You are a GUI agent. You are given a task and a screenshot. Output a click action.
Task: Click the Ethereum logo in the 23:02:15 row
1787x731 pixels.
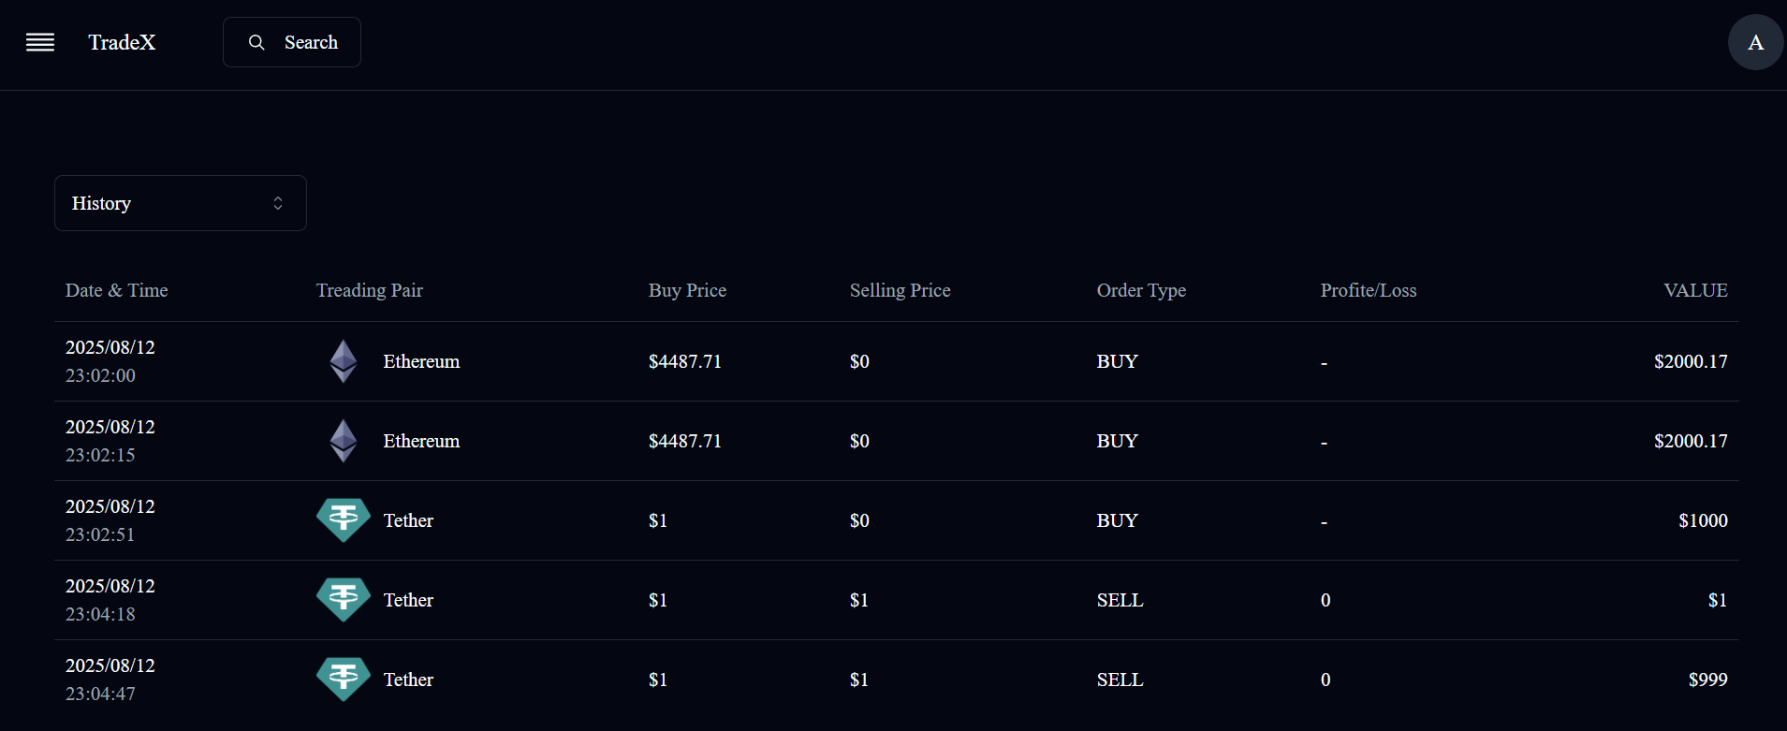(x=344, y=441)
